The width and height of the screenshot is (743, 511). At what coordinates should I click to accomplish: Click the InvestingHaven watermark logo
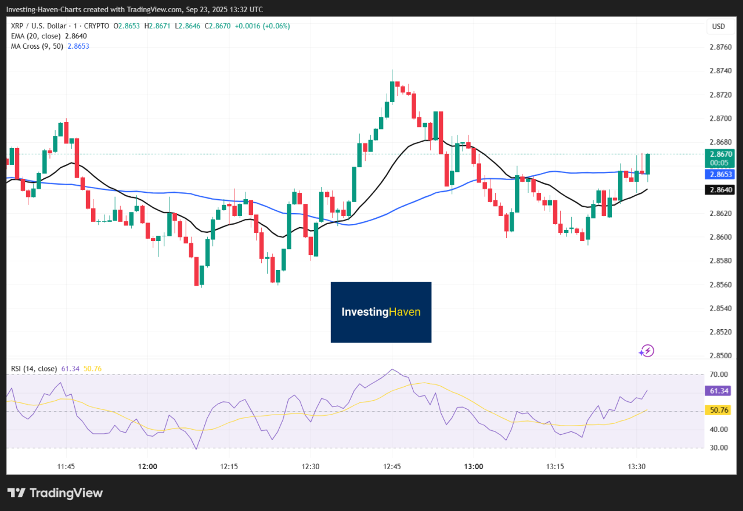pos(381,312)
